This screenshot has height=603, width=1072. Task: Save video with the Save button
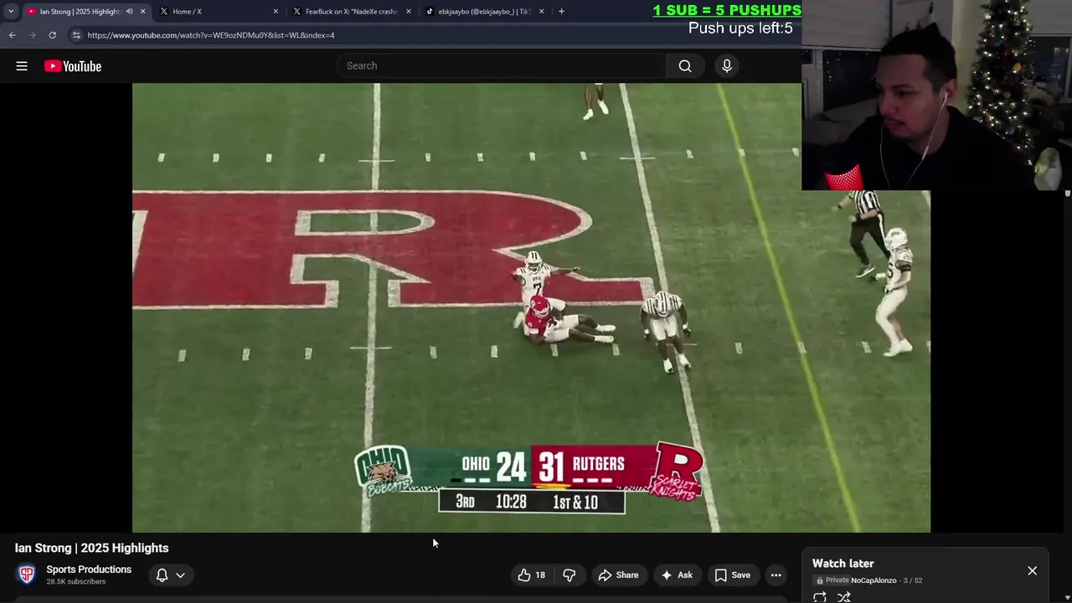click(733, 575)
